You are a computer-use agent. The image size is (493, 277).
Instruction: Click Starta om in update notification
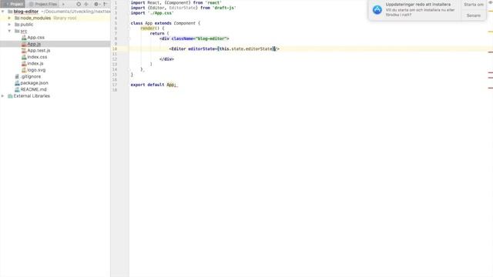coord(474,5)
